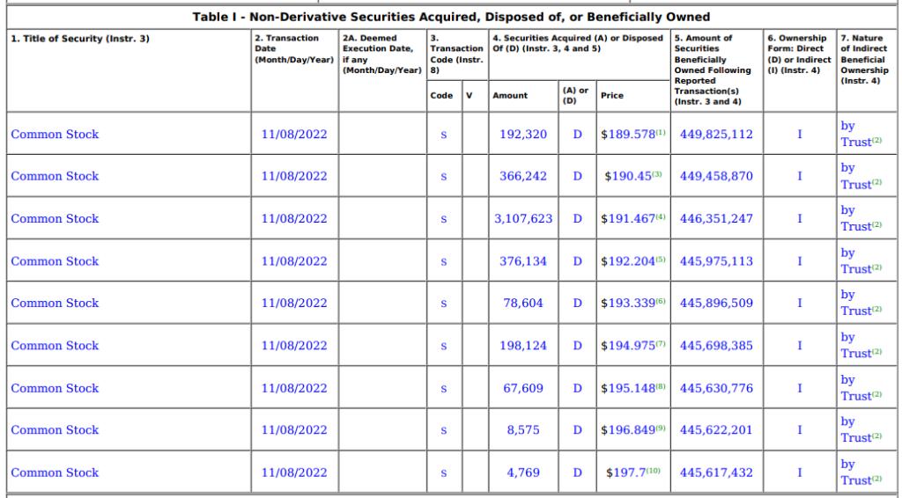Screen dimensions: 902x498
Task: Select the amount 3,107,623 cell
Action: click(x=523, y=218)
